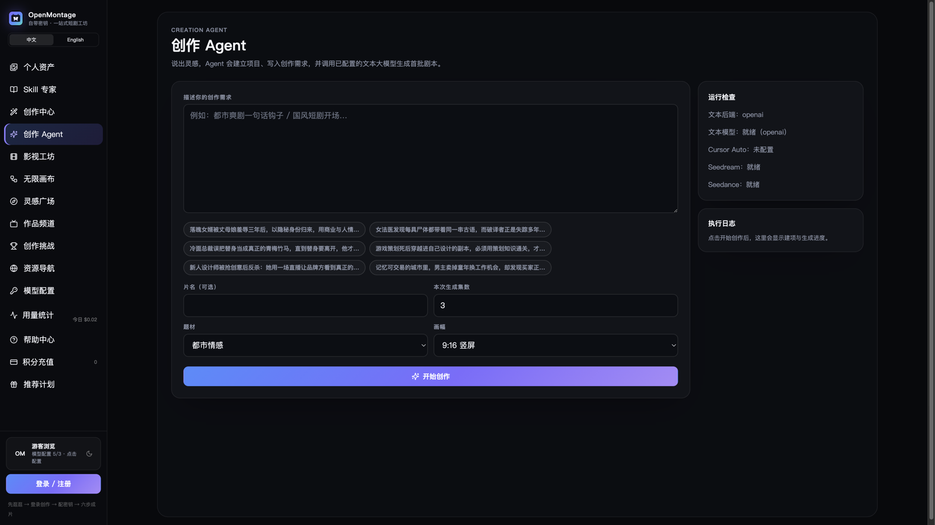Toggle dark mode moon icon

click(x=89, y=453)
